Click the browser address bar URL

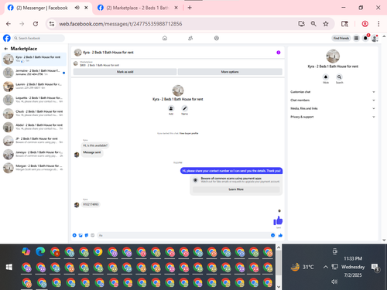[121, 24]
